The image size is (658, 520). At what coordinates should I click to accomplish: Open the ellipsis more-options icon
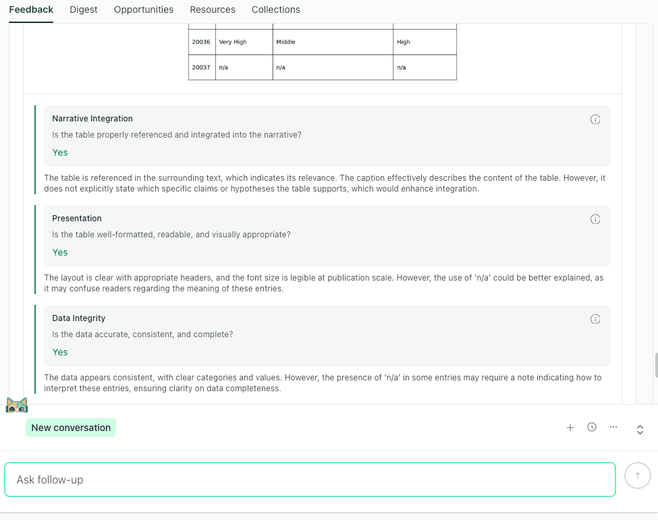coord(613,427)
